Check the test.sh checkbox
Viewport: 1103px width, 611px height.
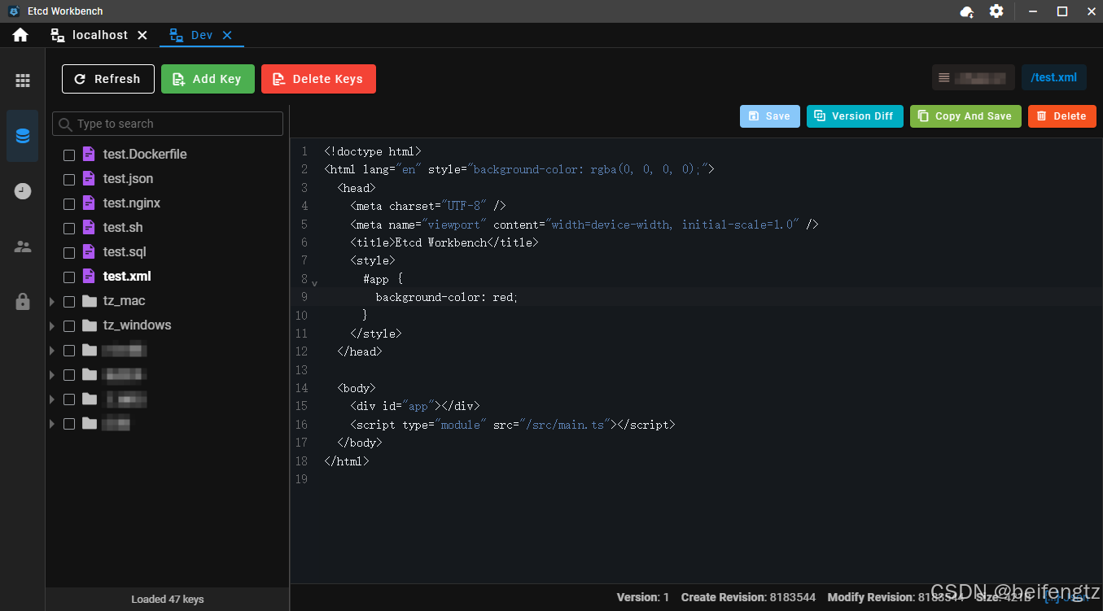[x=69, y=228]
